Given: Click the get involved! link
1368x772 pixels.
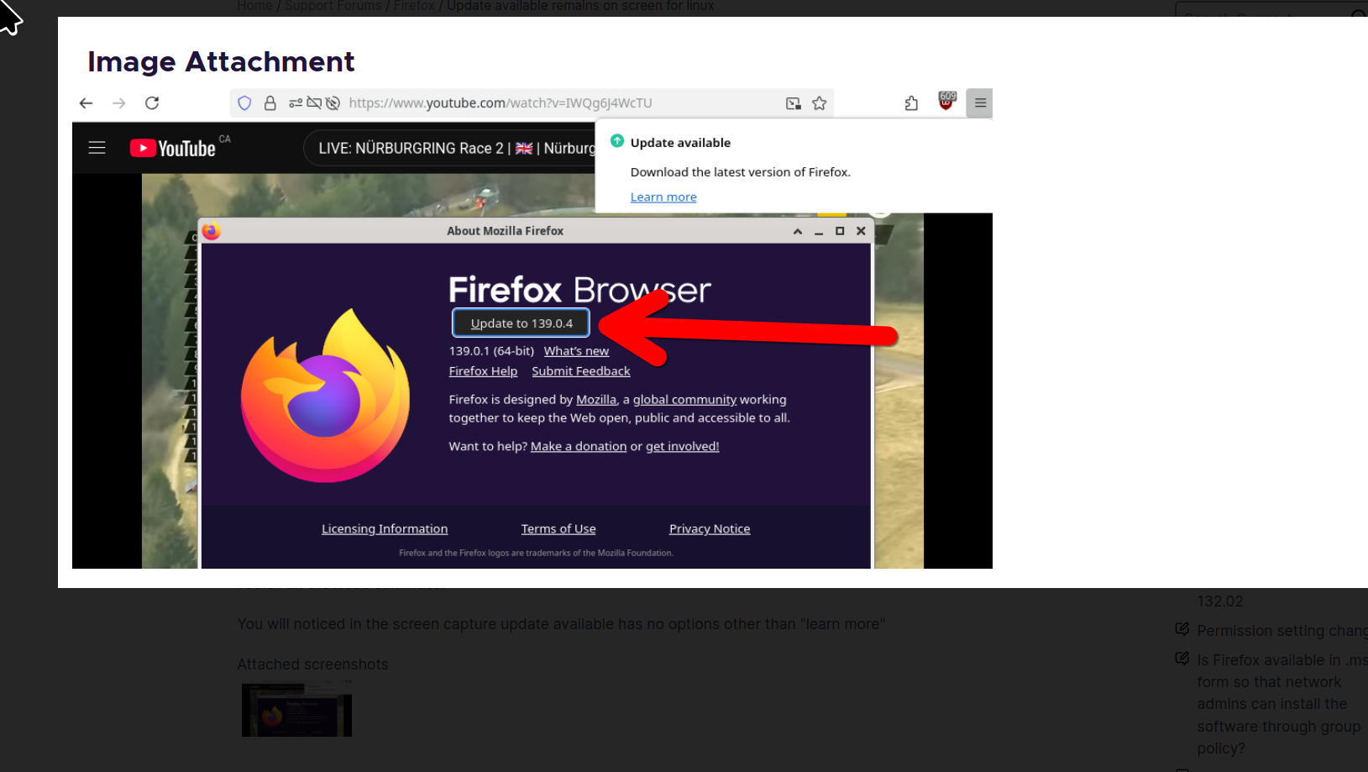Looking at the screenshot, I should (682, 446).
